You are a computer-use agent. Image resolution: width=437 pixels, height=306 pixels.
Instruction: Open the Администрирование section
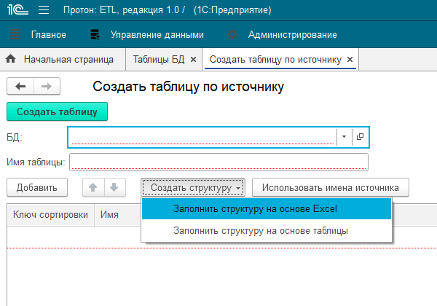292,34
